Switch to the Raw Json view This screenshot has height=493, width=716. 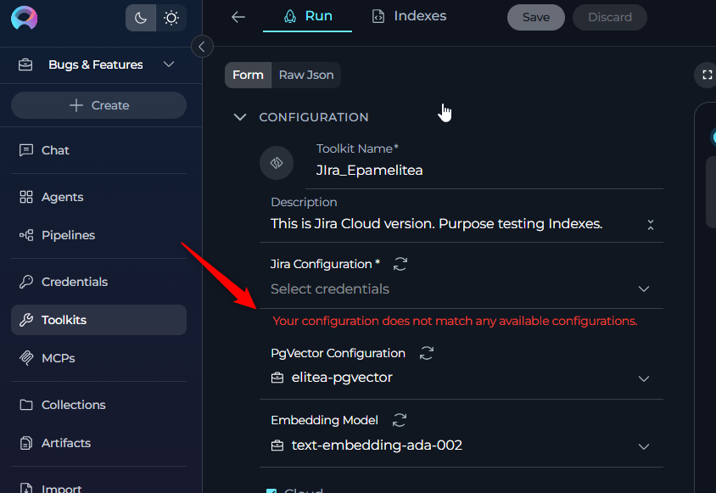pyautogui.click(x=306, y=75)
